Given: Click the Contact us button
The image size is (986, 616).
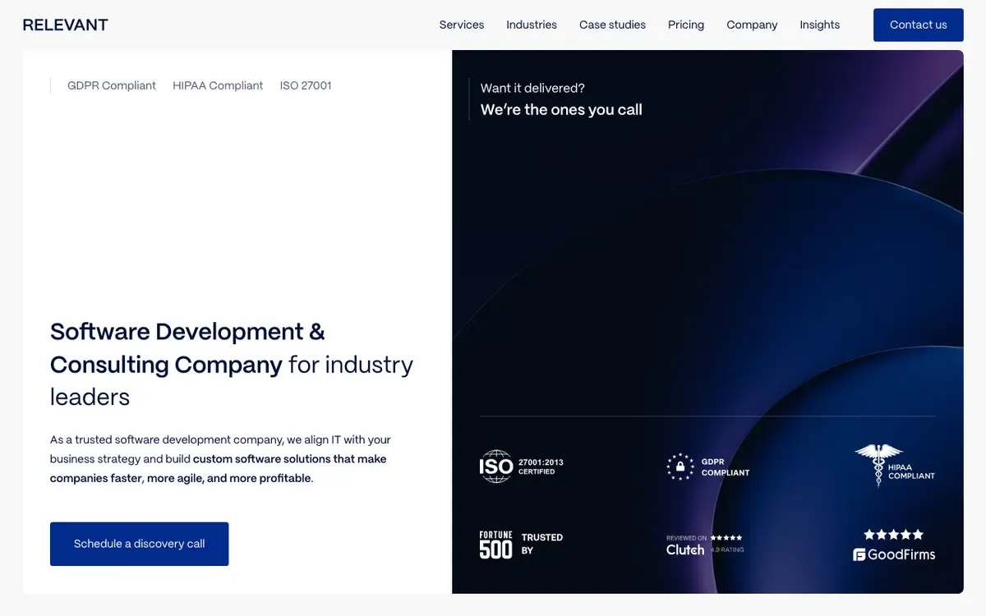Looking at the screenshot, I should (919, 25).
